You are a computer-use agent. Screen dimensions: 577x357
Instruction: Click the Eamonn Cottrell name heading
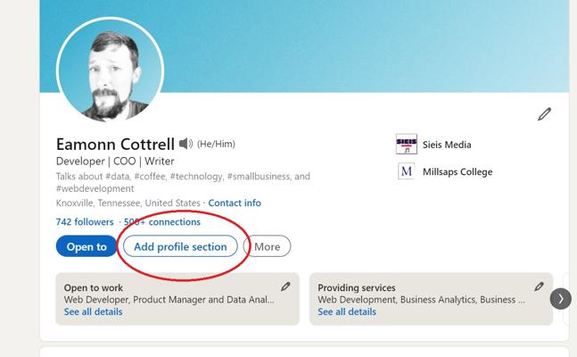114,145
